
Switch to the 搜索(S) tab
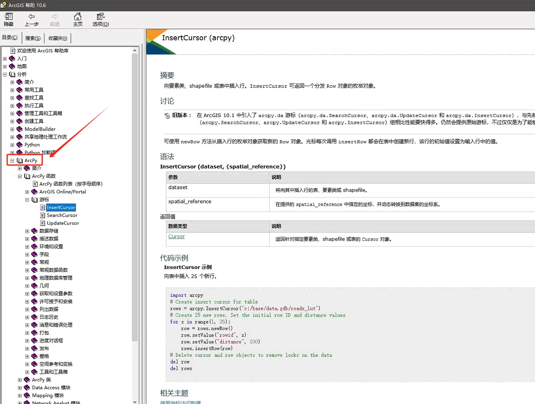click(x=33, y=38)
